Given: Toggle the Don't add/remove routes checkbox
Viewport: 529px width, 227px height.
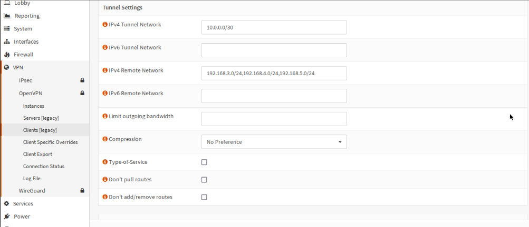Looking at the screenshot, I should 204,197.
